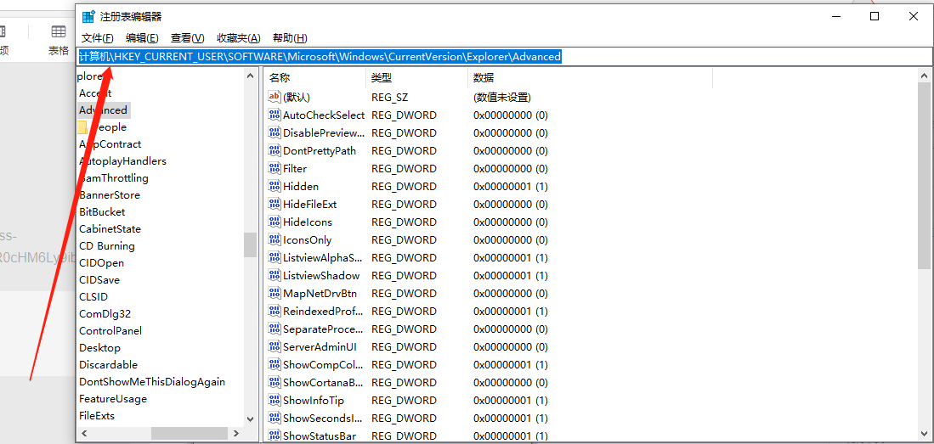Click the MapNetDrvBtn DWORD icon
The width and height of the screenshot is (934, 444).
(x=274, y=293)
